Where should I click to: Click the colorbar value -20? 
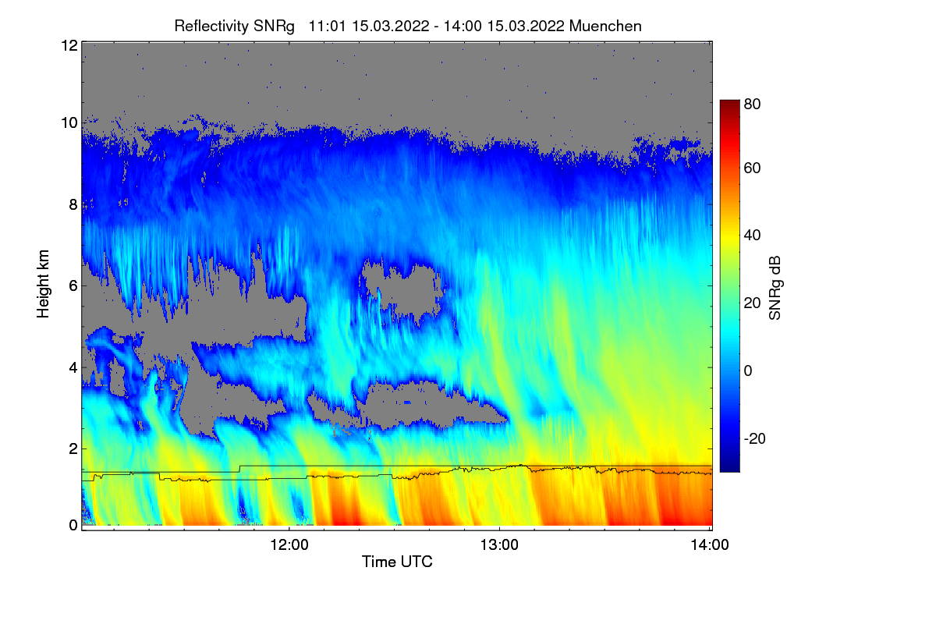[x=754, y=438]
